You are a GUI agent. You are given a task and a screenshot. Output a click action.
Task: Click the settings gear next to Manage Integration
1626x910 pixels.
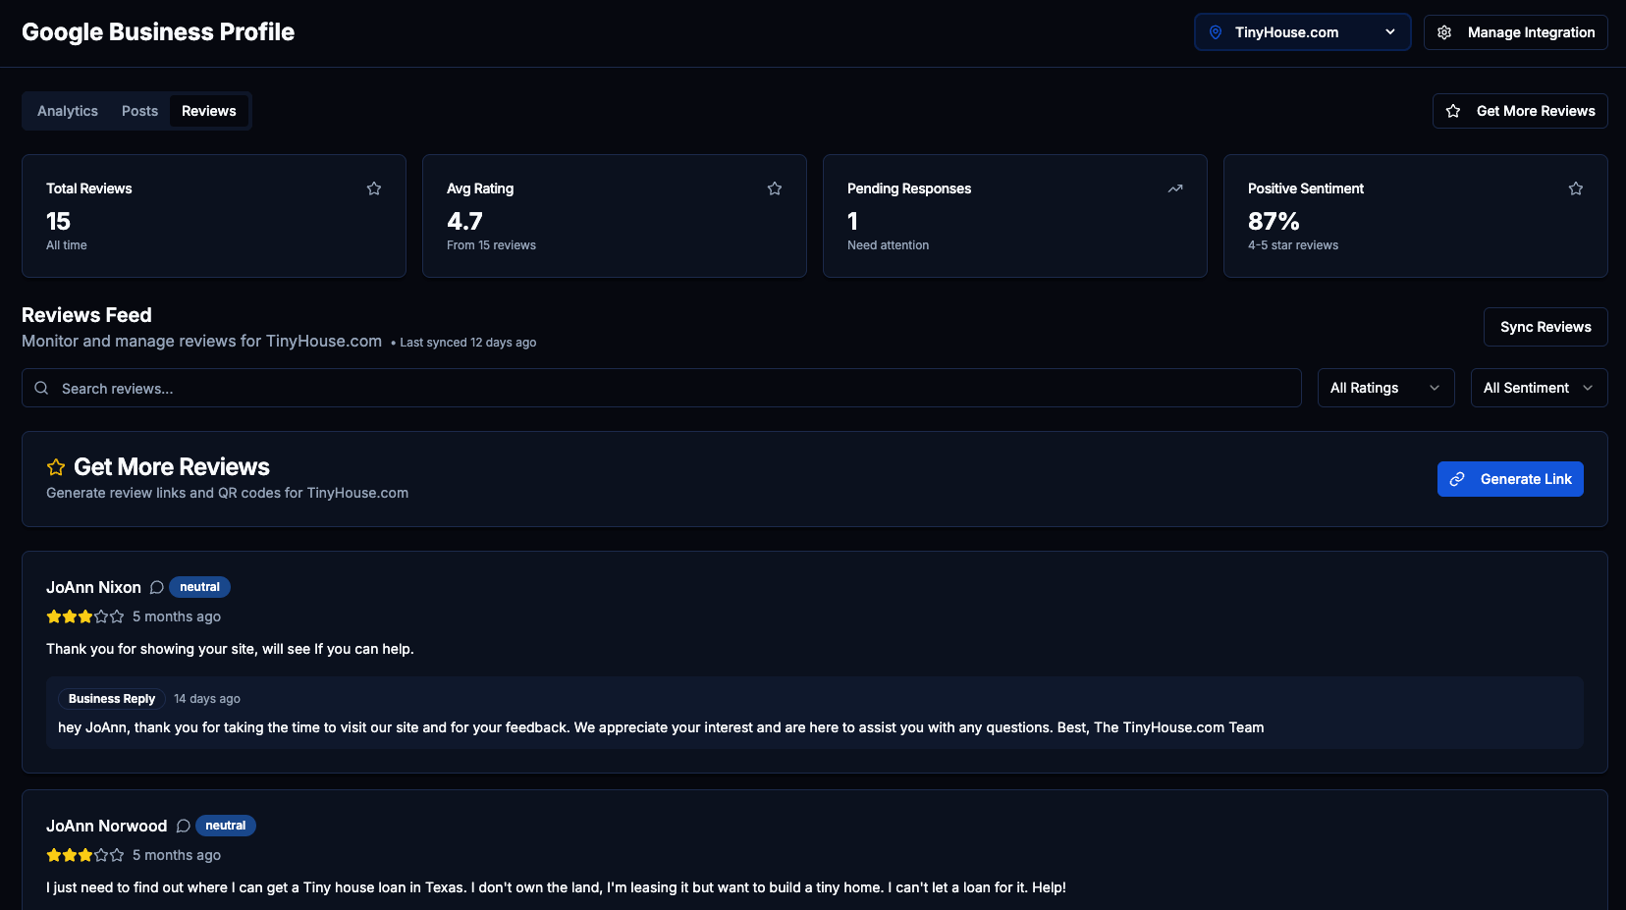tap(1444, 31)
